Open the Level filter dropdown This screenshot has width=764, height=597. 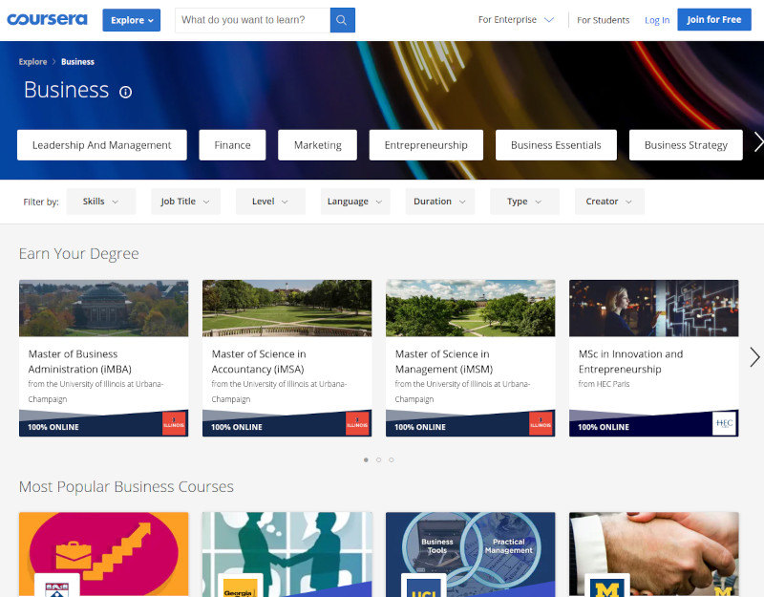click(x=270, y=202)
